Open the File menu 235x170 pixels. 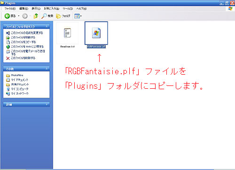tap(10, 8)
